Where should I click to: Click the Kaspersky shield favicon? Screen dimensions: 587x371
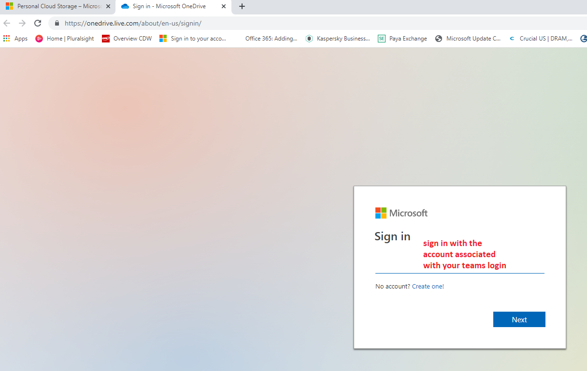309,39
